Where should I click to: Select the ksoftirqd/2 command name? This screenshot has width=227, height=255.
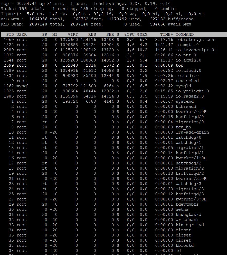[x=190, y=173]
